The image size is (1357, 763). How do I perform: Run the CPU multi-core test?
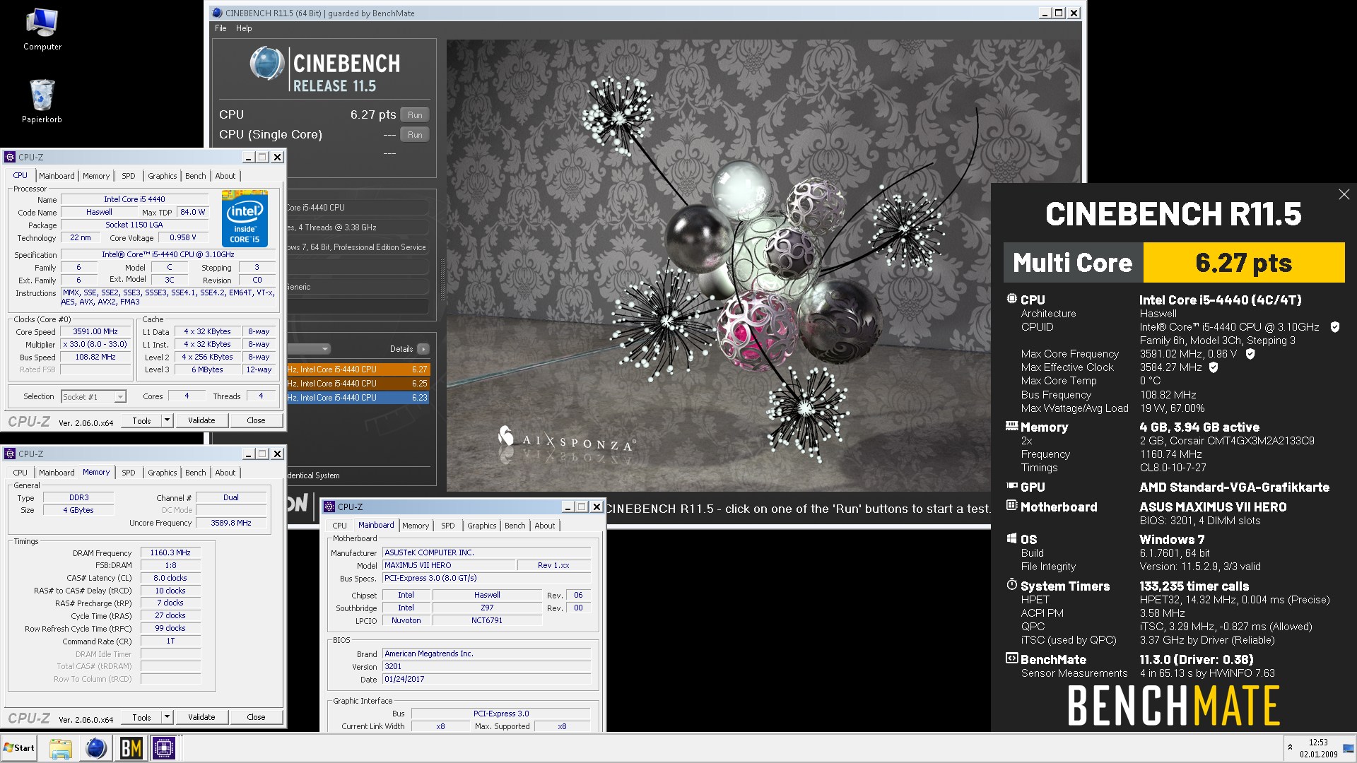pos(415,115)
